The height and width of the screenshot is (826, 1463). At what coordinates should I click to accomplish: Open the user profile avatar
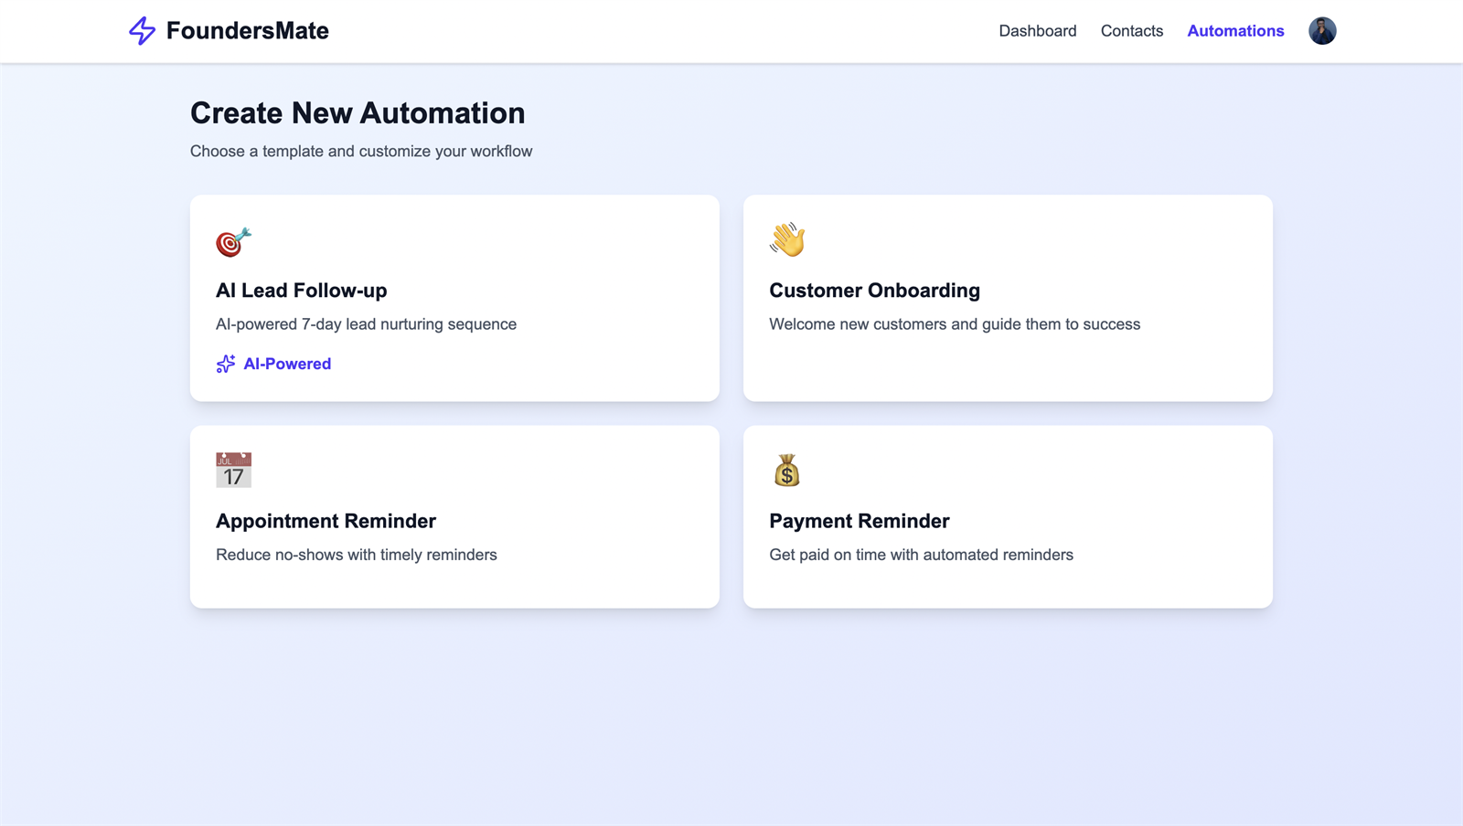[x=1322, y=31]
